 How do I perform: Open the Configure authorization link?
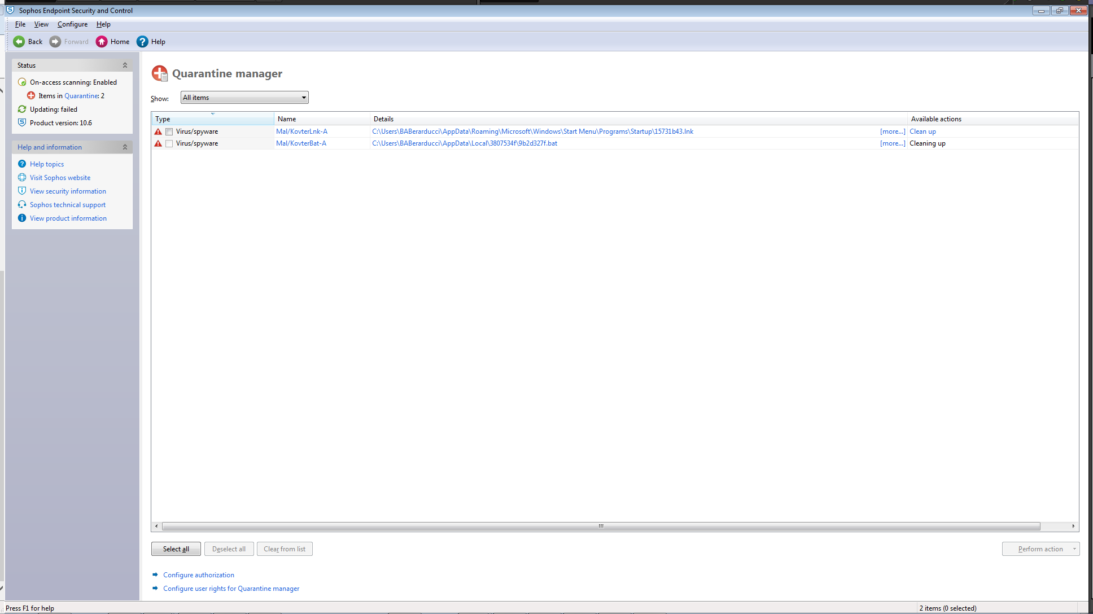(199, 575)
